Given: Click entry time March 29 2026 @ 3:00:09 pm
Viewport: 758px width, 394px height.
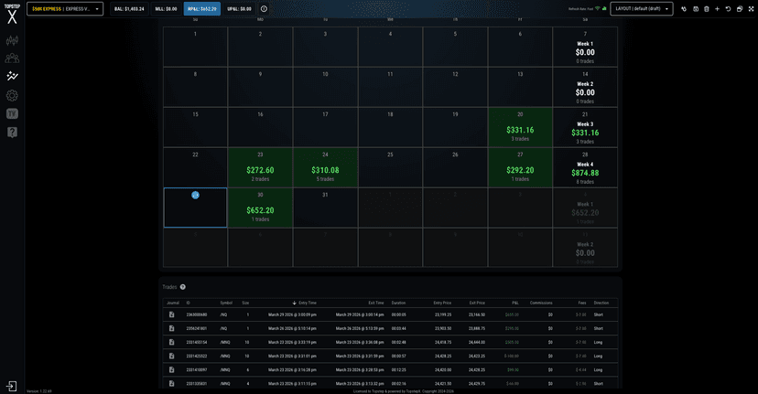Looking at the screenshot, I should pos(292,314).
